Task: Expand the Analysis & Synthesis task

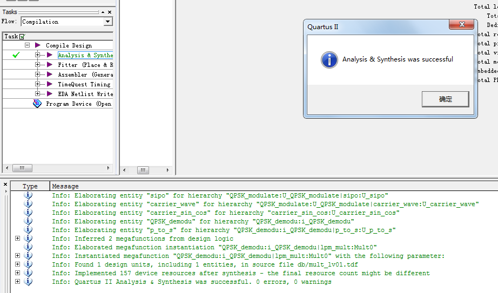Action: [x=37, y=55]
